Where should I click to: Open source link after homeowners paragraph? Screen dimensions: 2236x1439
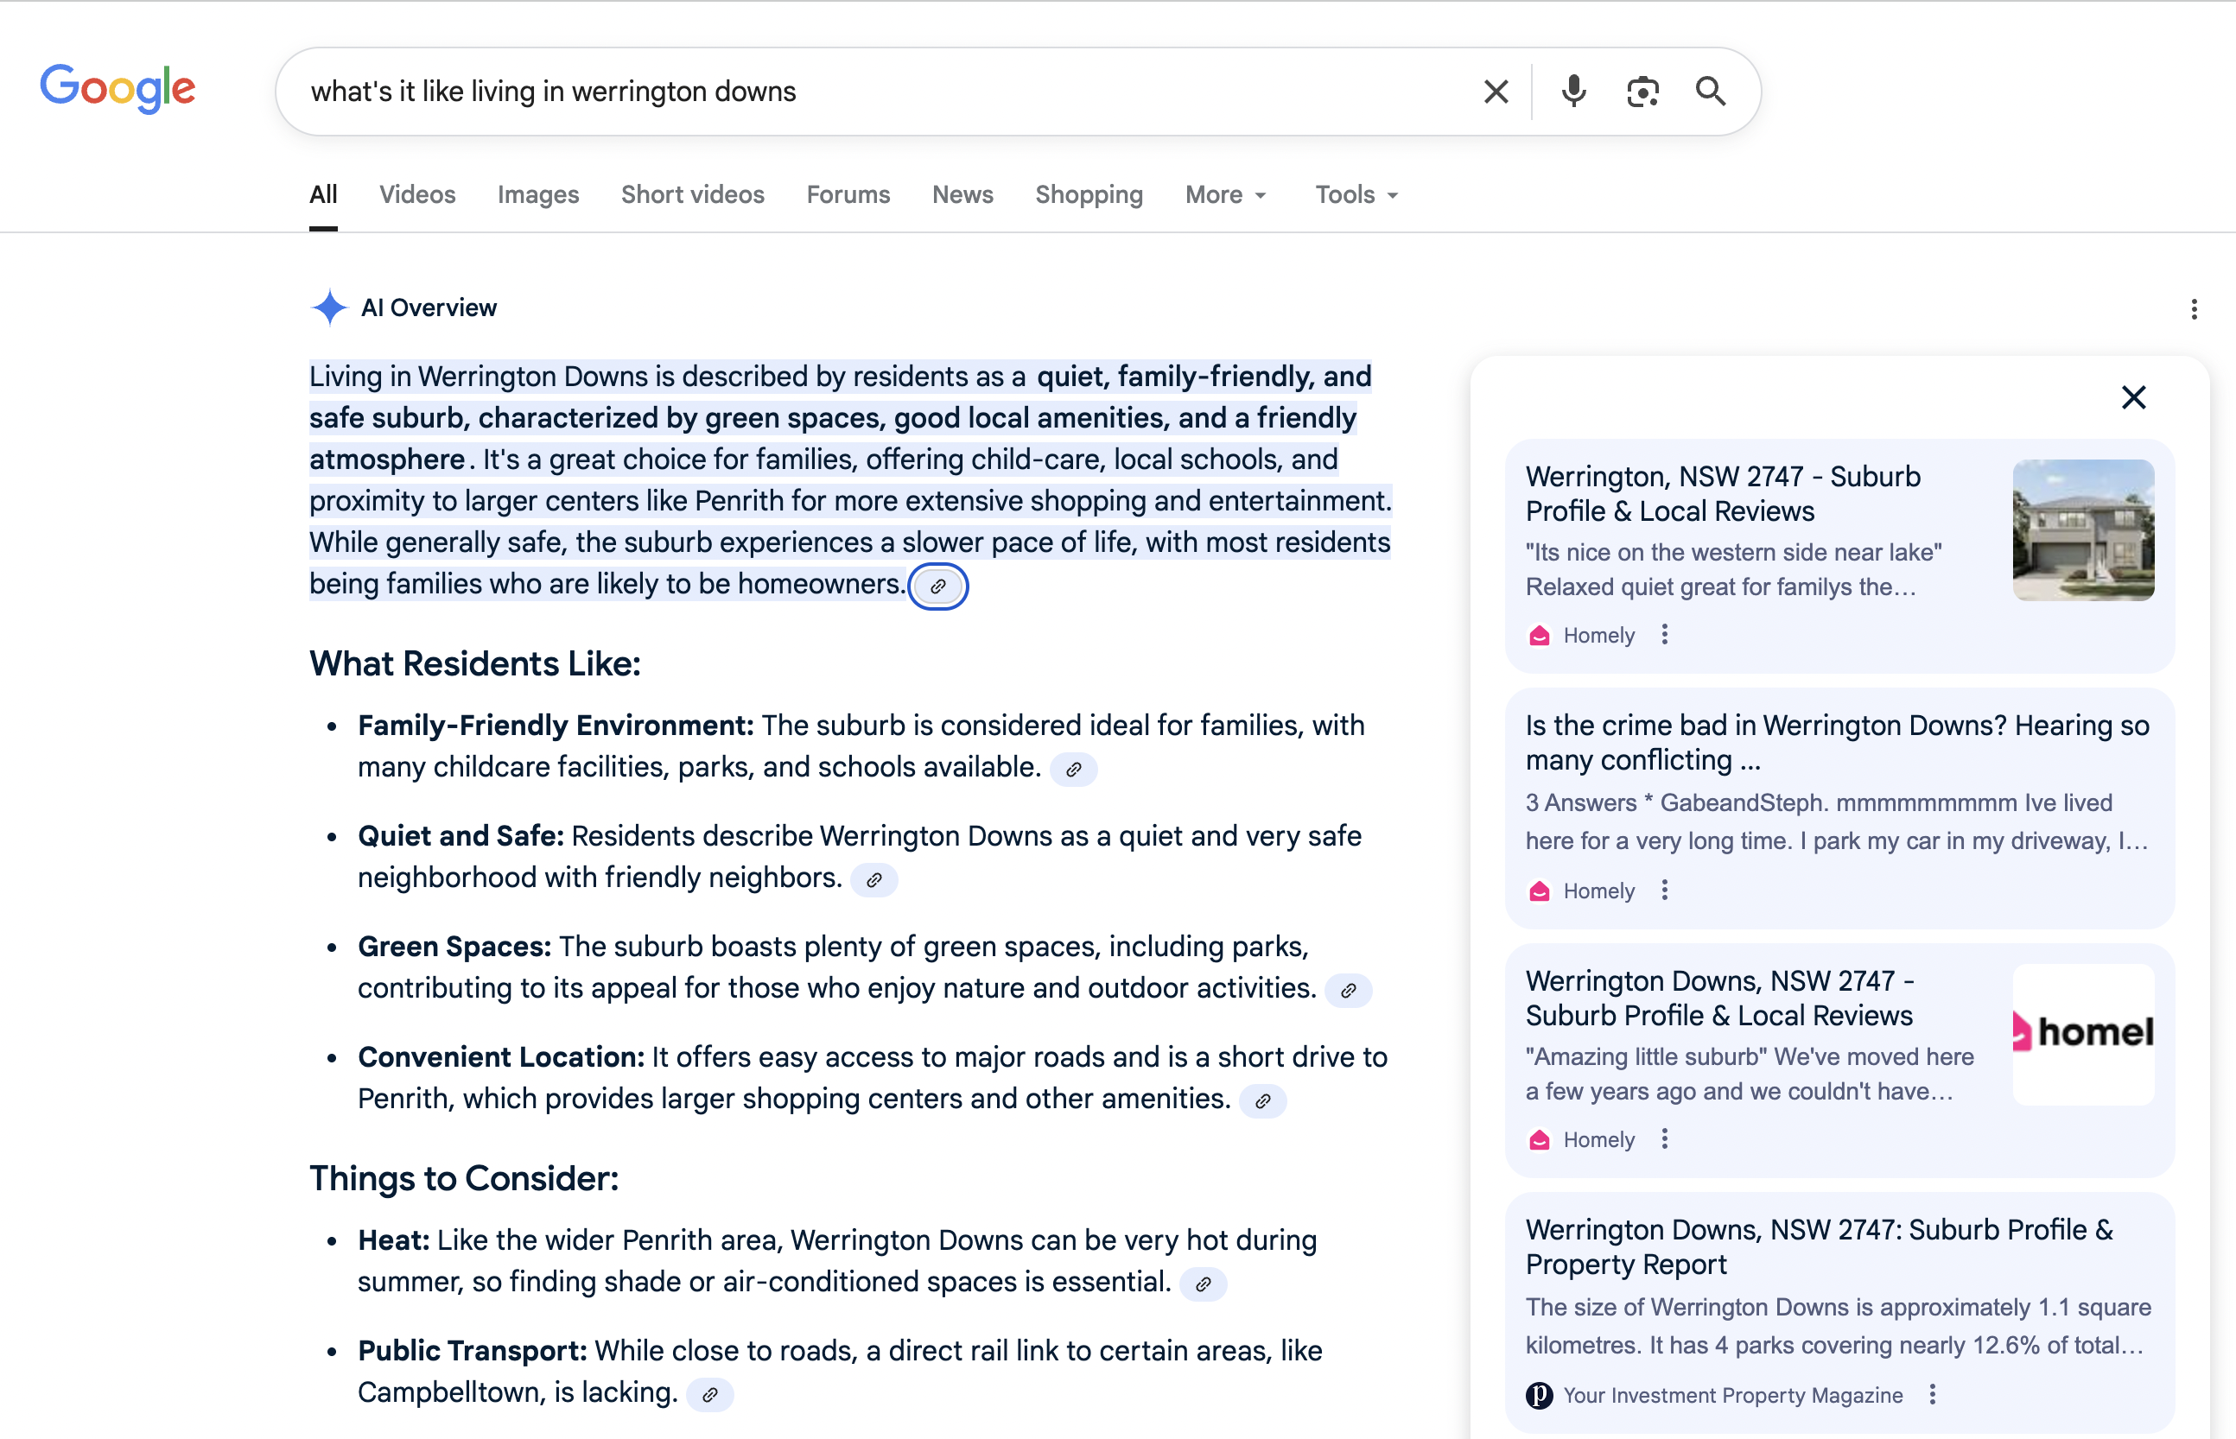click(x=938, y=586)
